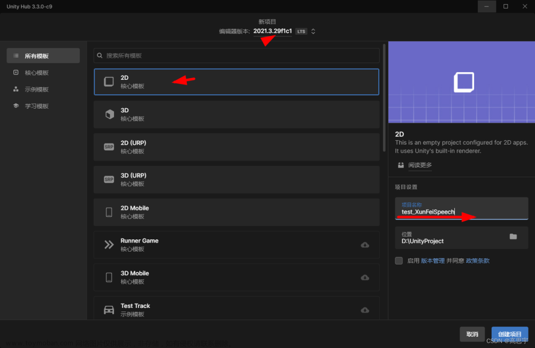Click the 核心模板 sidebar icon
The image size is (535, 348).
16,72
